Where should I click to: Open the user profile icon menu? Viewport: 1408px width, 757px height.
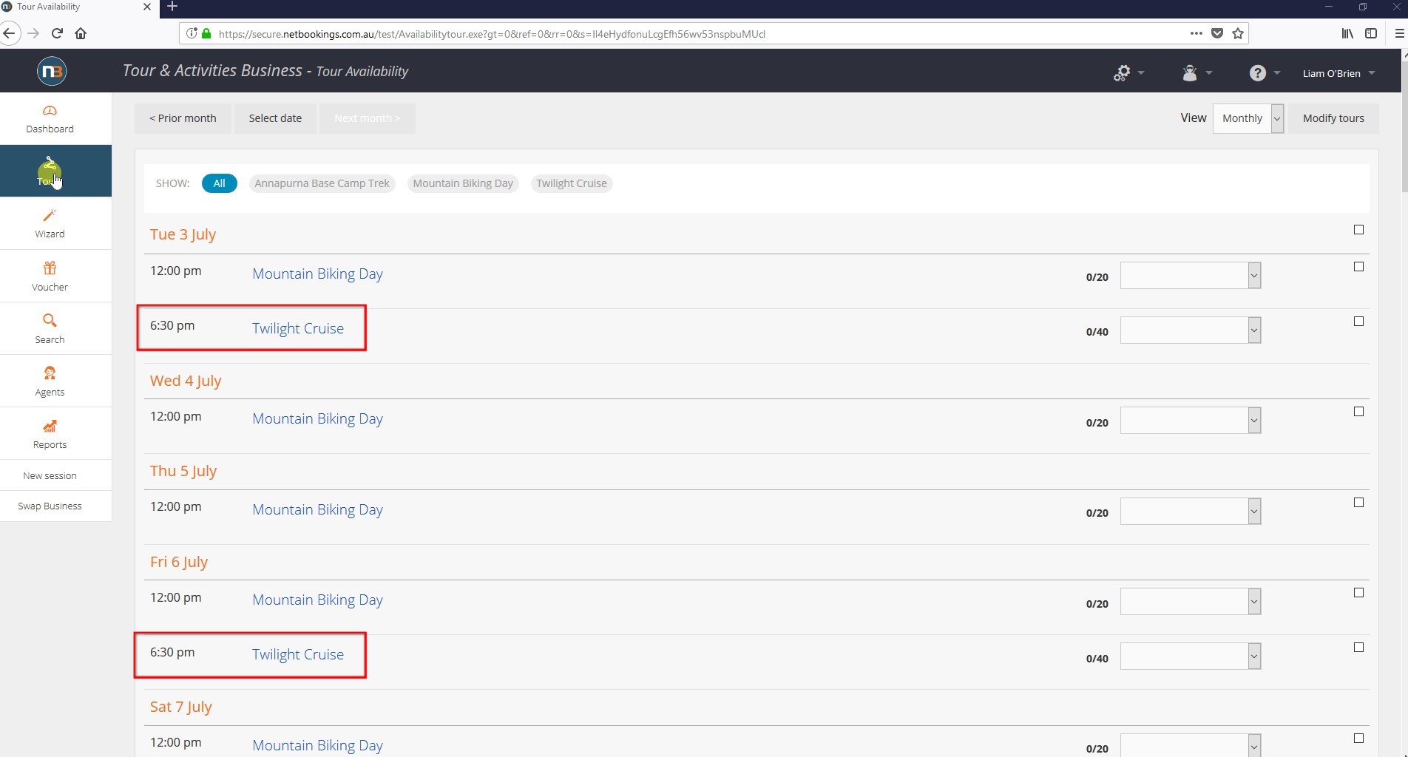(x=1197, y=72)
